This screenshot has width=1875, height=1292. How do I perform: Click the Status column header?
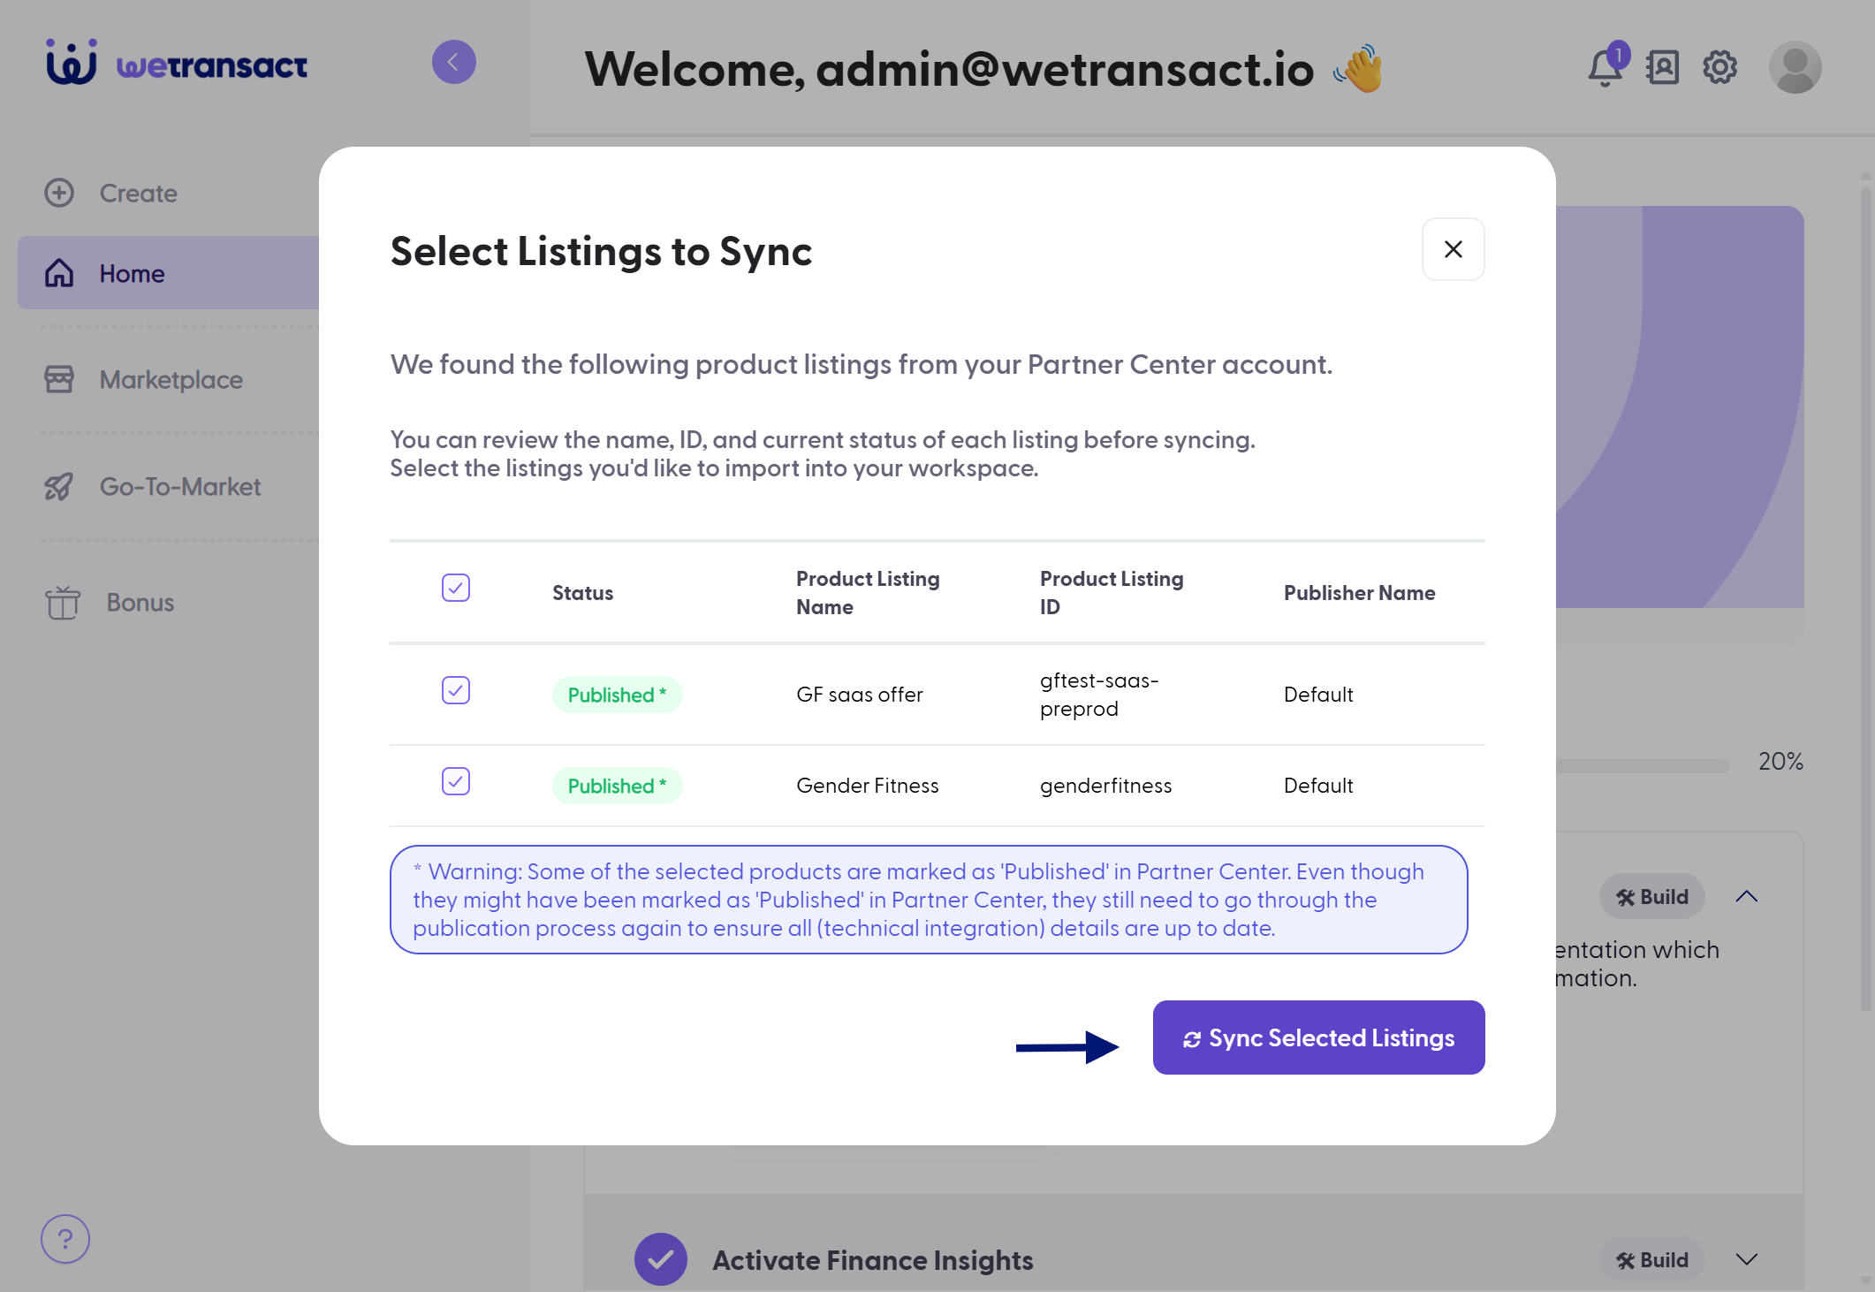(582, 593)
